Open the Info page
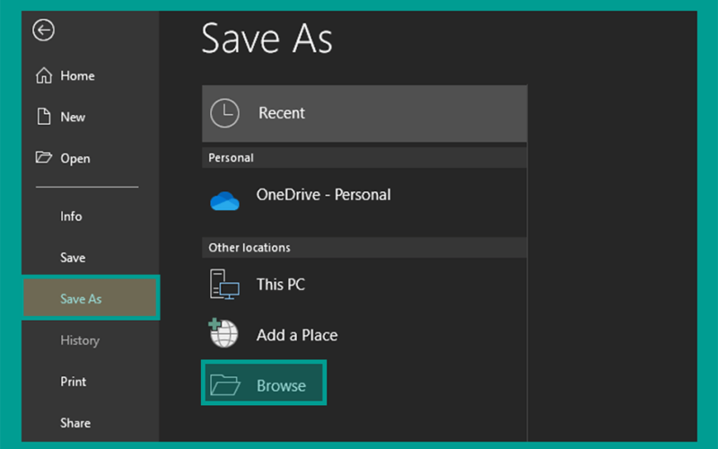718x449 pixels. point(71,216)
